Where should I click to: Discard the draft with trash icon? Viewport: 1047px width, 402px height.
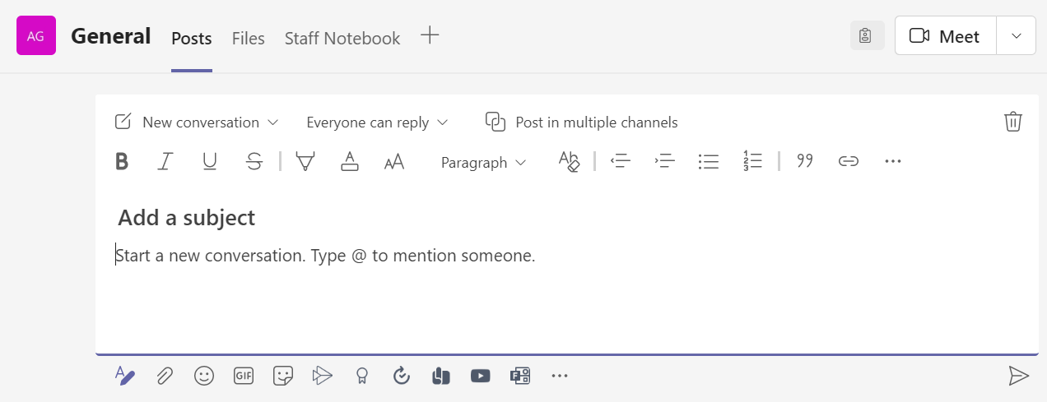pos(1013,122)
